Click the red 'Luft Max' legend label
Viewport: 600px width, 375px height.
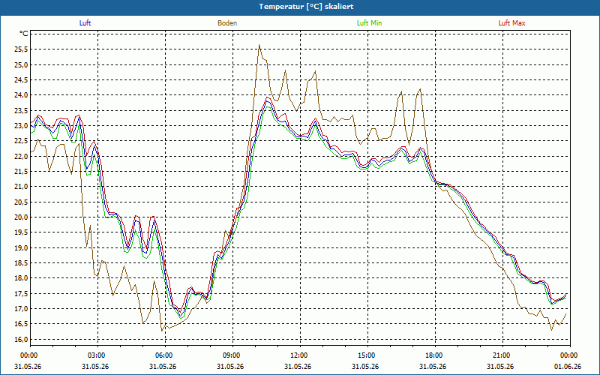click(511, 23)
